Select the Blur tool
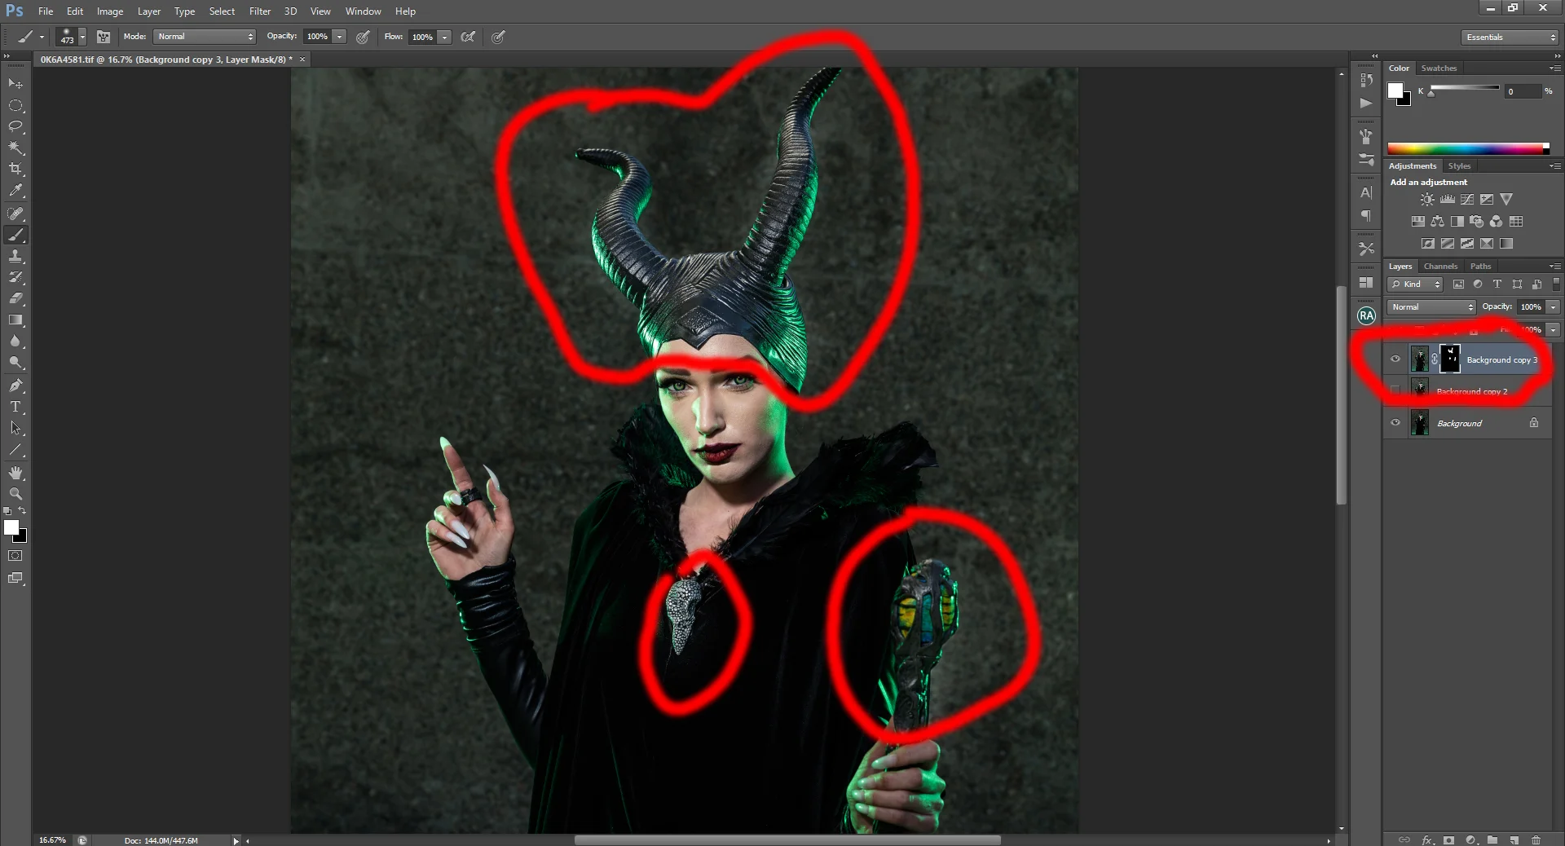This screenshot has height=846, width=1565. [15, 341]
